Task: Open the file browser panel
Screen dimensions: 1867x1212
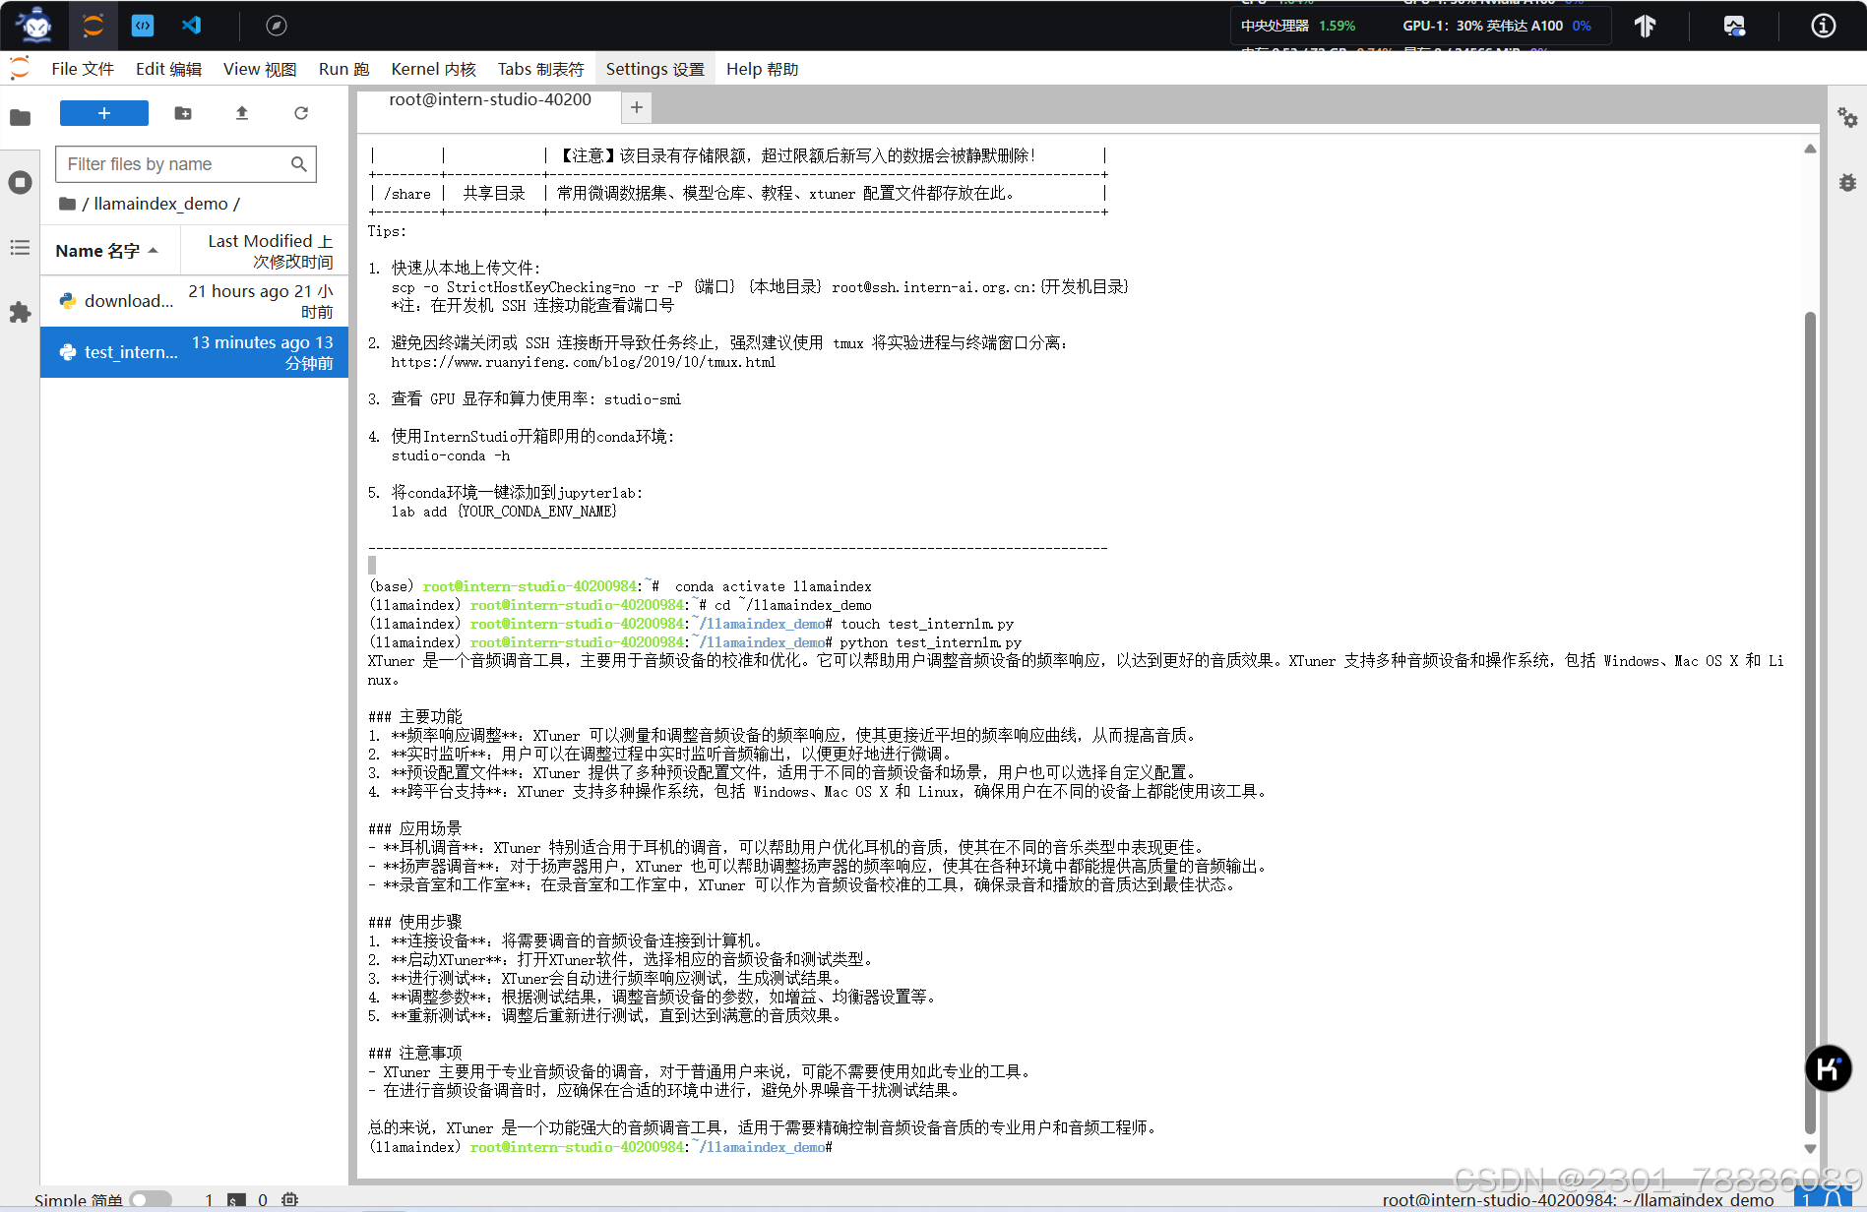Action: pyautogui.click(x=21, y=117)
